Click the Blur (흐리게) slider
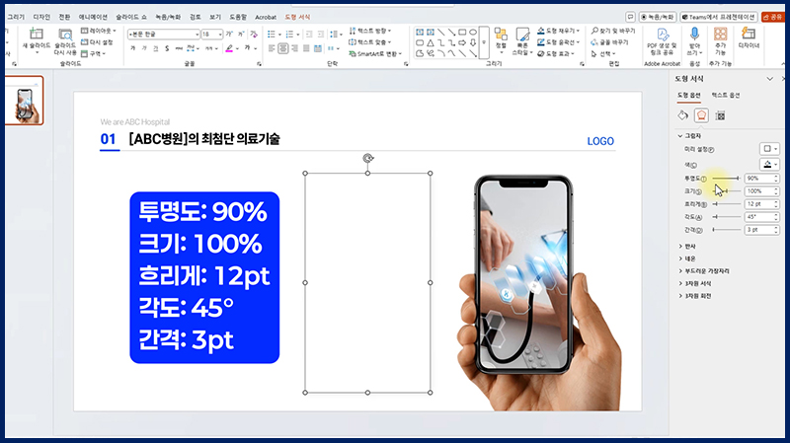This screenshot has width=790, height=443. [727, 204]
